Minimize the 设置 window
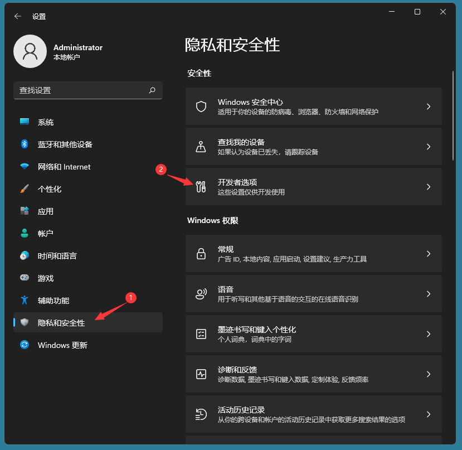Viewport: 462px width, 450px height. (392, 12)
